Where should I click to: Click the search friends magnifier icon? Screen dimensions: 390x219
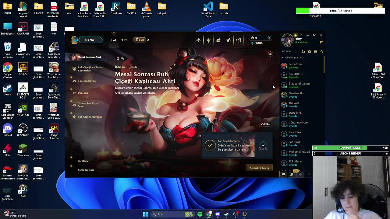[321, 52]
